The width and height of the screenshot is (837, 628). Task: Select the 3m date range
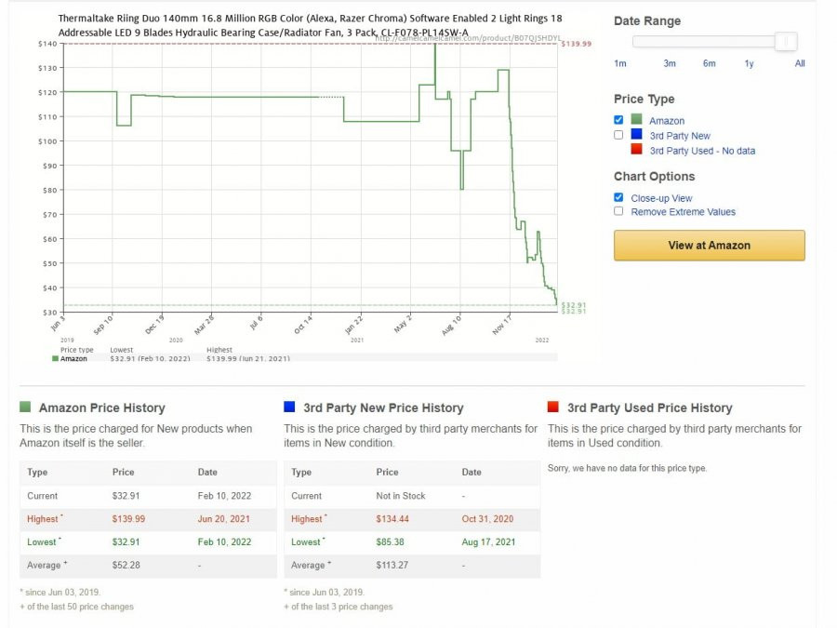click(x=670, y=63)
